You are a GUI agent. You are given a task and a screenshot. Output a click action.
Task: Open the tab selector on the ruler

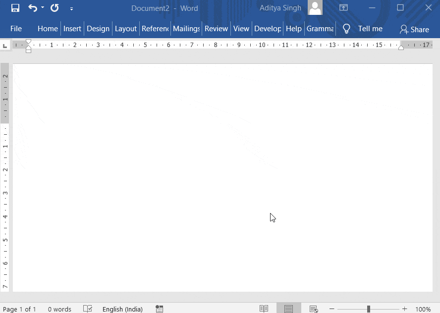[5, 45]
